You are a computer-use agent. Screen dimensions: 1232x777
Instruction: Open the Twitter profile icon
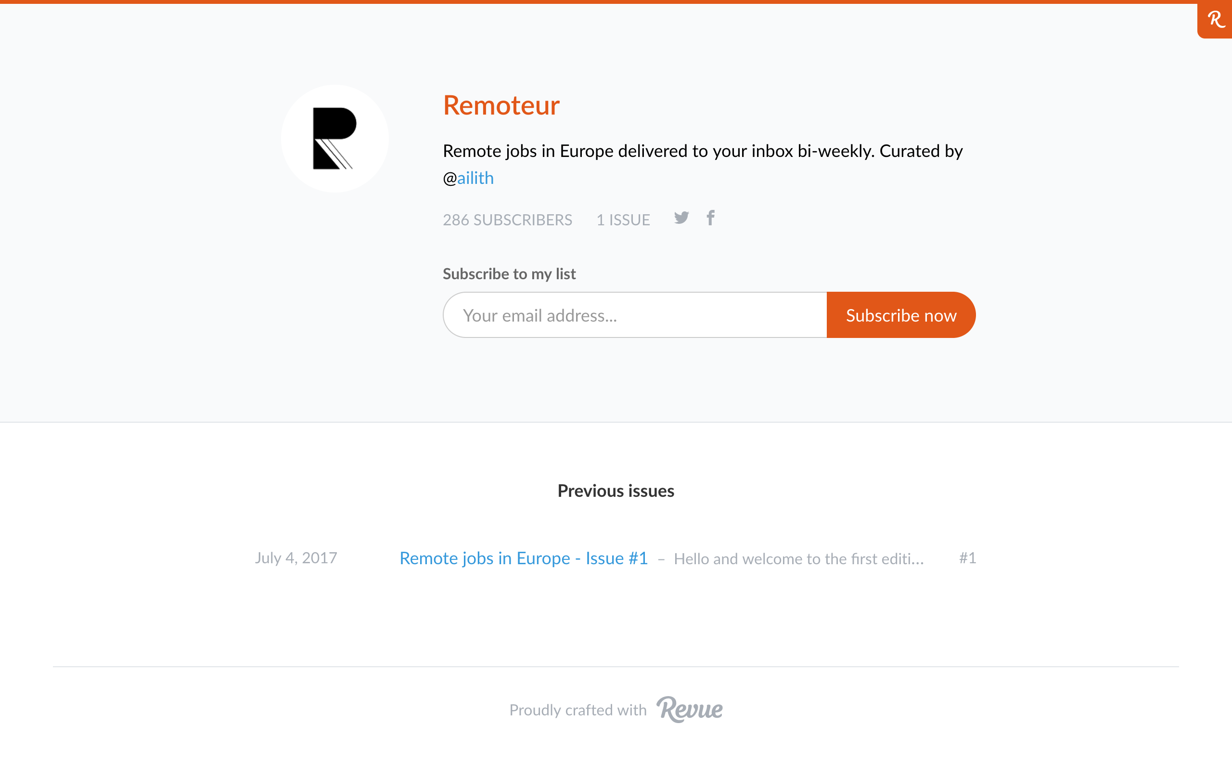681,218
